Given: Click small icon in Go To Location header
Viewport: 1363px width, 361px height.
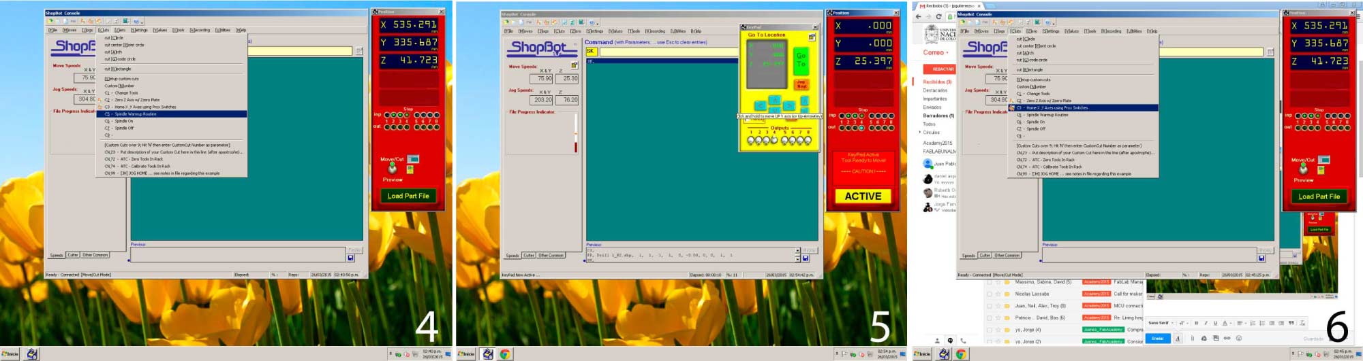Looking at the screenshot, I should tap(812, 37).
